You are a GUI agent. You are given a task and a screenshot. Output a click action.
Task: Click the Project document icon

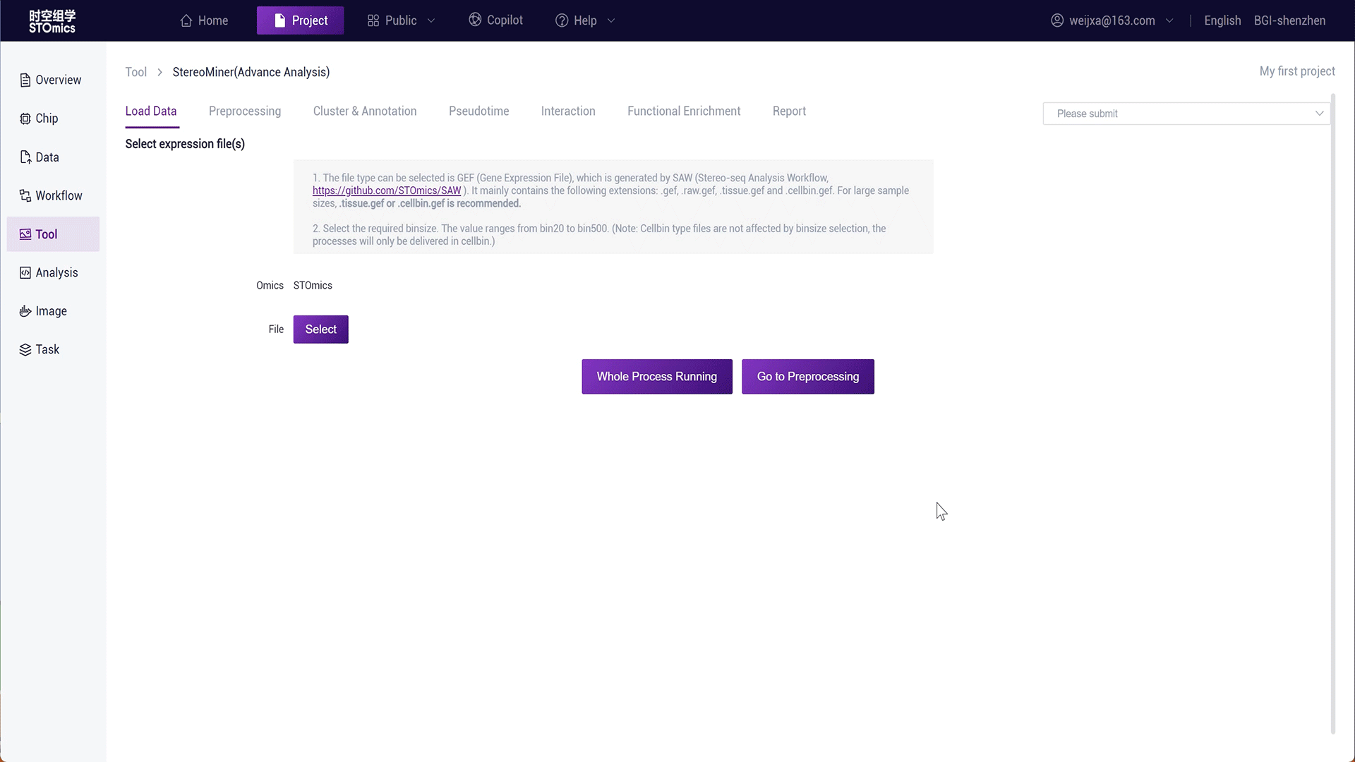click(279, 20)
